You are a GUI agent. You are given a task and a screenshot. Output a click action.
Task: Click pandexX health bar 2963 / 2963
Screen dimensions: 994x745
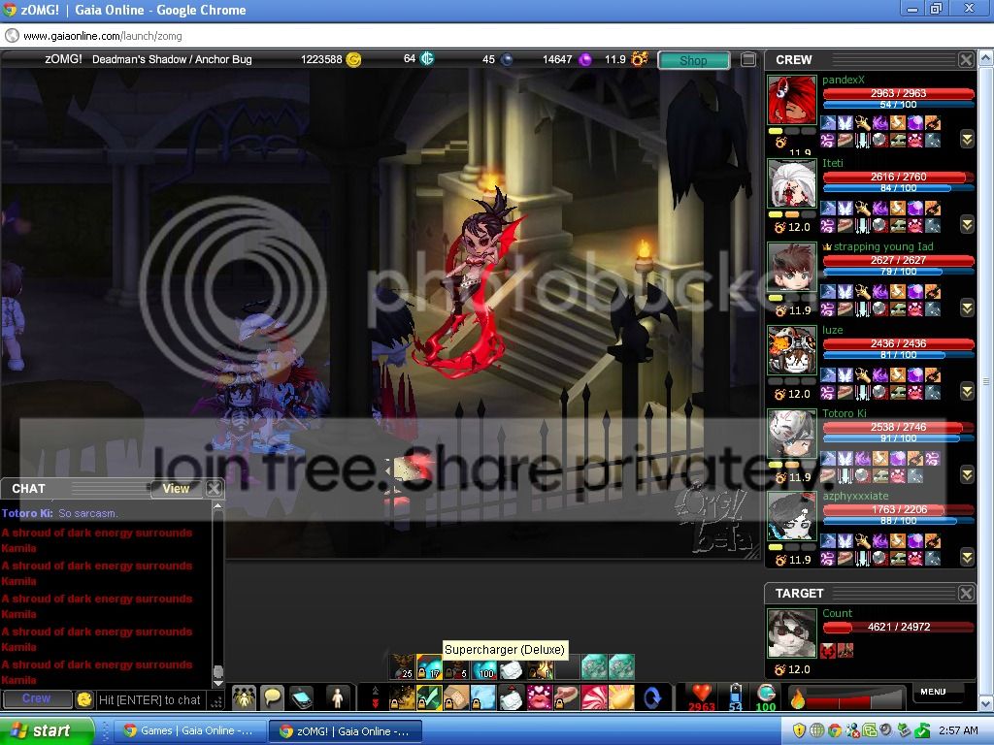[898, 94]
